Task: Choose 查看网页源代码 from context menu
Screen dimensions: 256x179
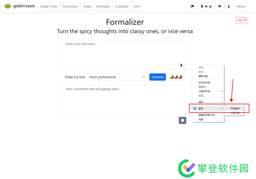Action: (x=207, y=115)
